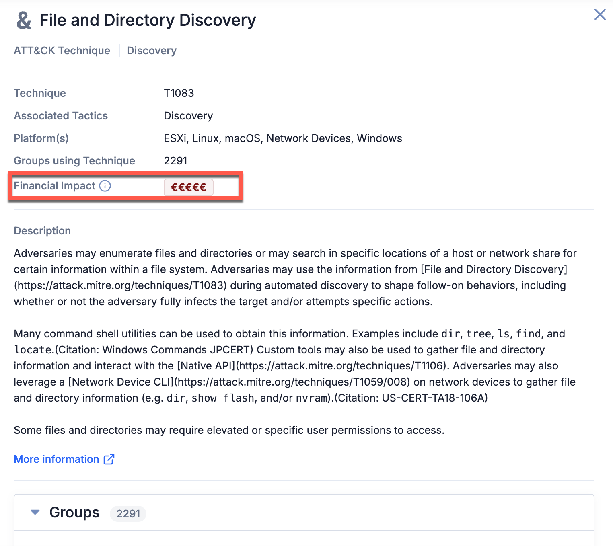Click the Associated Tactics field label
Screen dimensions: 613x546
tap(61, 116)
